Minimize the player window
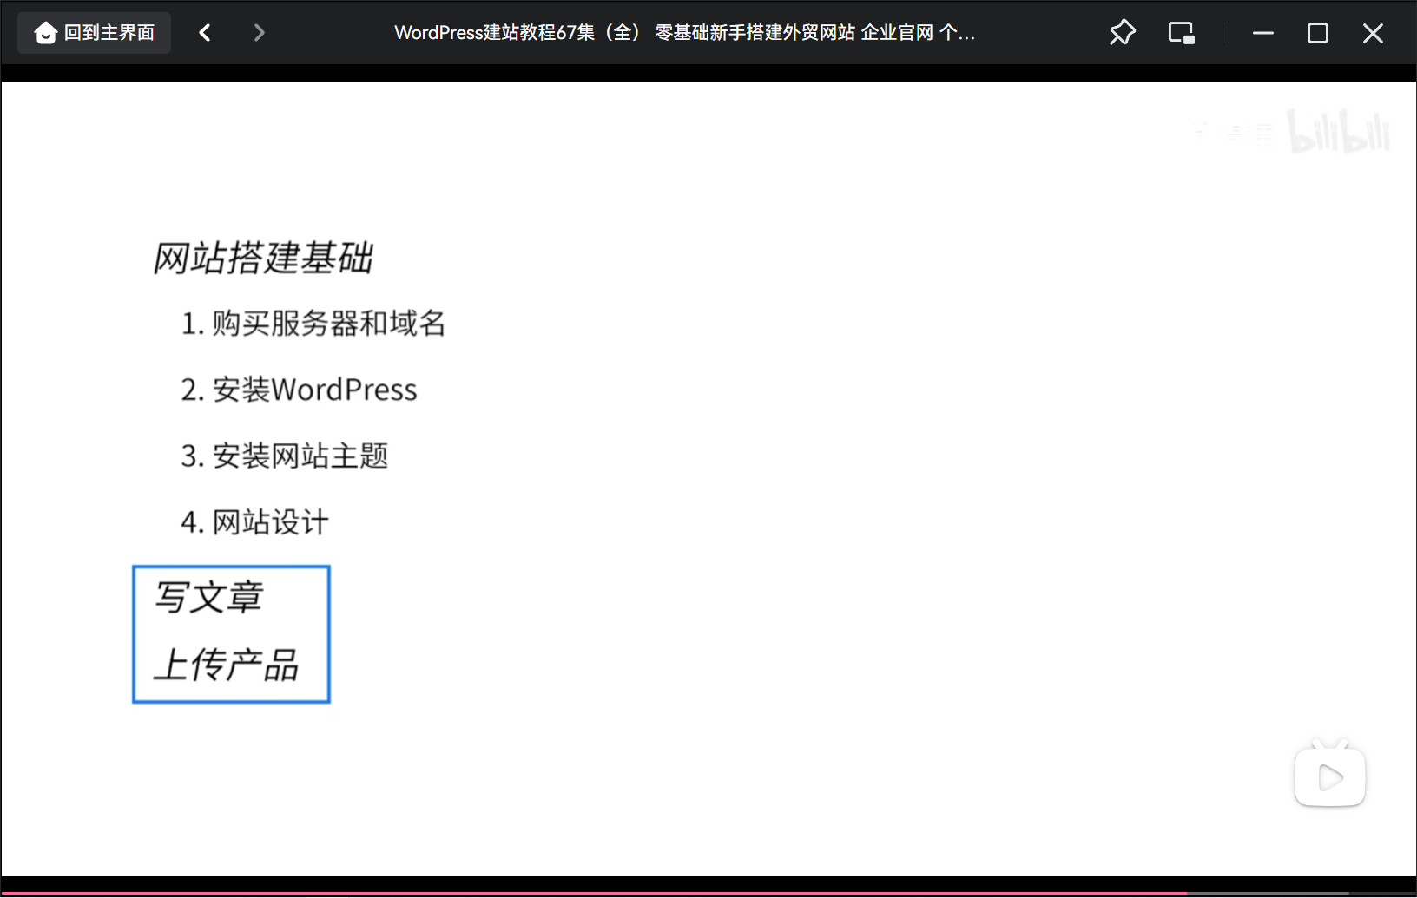The height and width of the screenshot is (898, 1417). 1263,33
